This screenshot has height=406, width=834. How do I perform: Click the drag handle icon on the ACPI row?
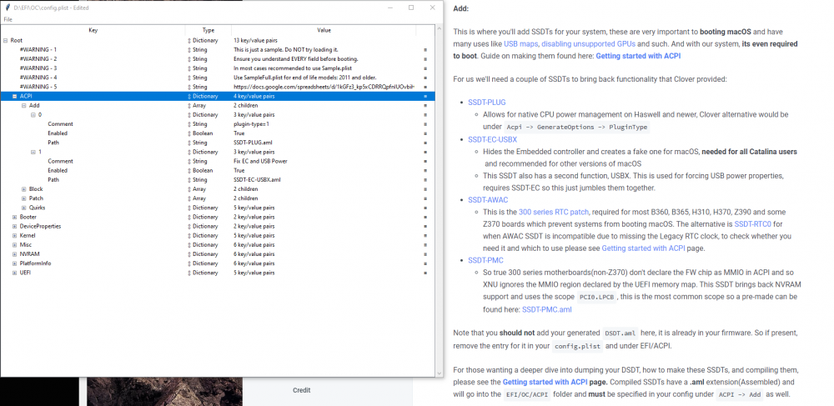click(425, 96)
